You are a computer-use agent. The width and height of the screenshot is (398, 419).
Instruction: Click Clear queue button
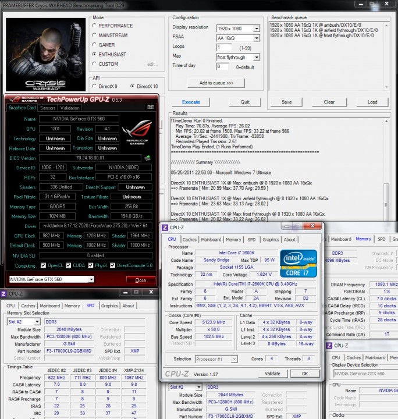329,102
